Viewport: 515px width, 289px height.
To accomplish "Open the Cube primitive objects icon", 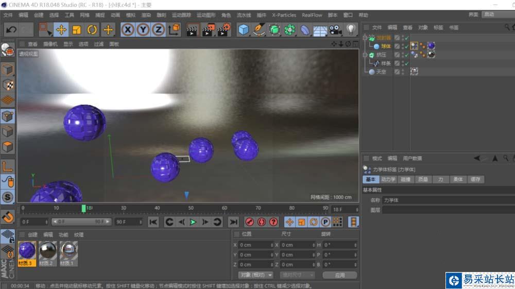I will pos(243,30).
